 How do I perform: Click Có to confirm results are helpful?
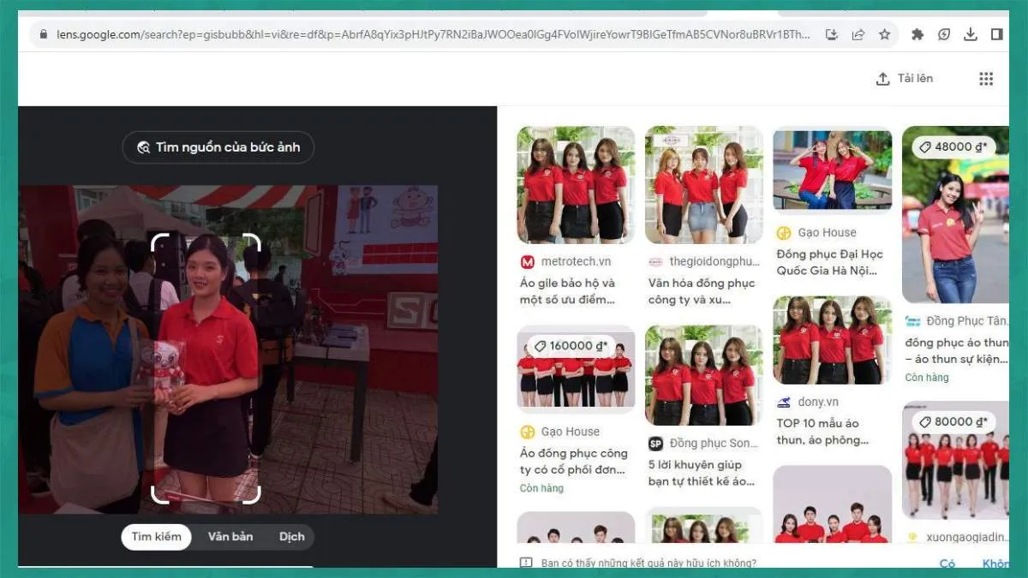coord(947,563)
